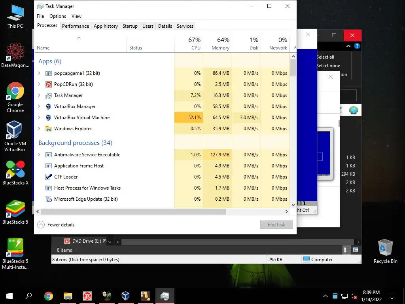
Task: Click the Status column header
Action: coord(151,44)
